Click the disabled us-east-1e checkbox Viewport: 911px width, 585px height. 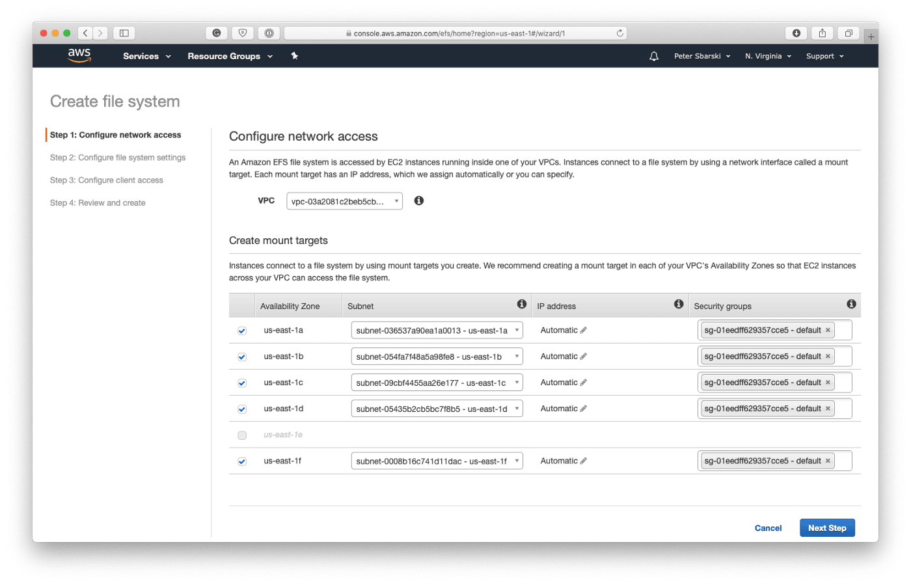pos(242,435)
